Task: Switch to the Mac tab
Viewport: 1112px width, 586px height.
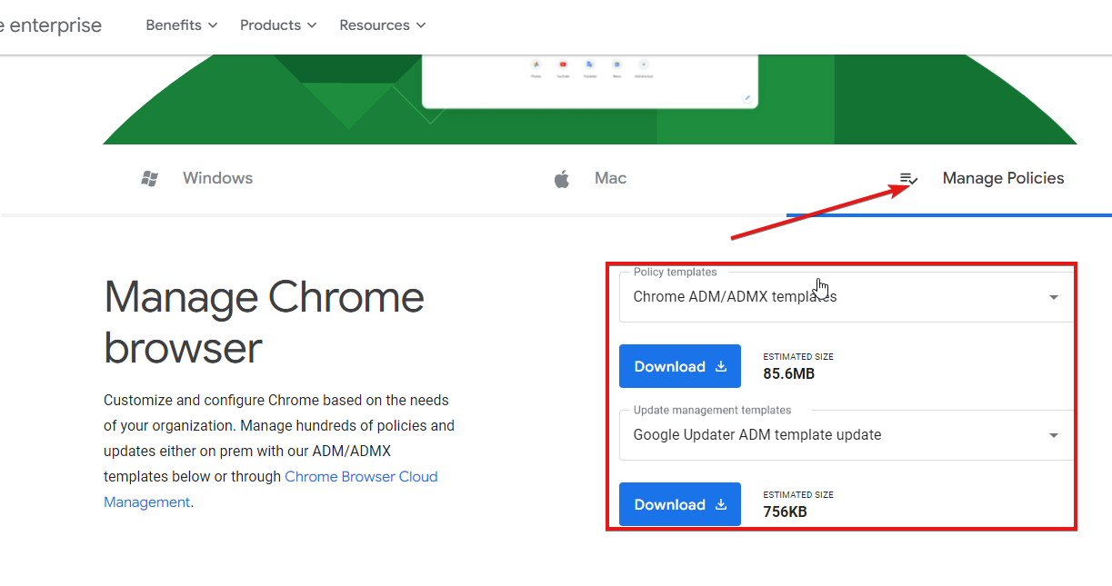Action: [x=590, y=178]
